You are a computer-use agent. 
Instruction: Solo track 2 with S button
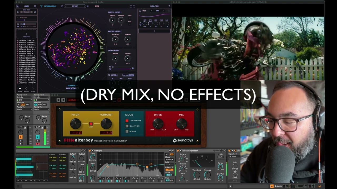pos(38,141)
